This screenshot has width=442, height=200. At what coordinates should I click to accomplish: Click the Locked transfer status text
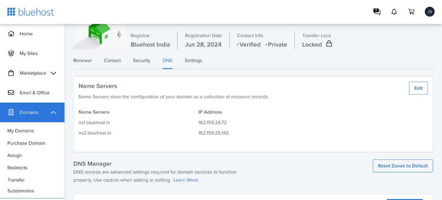tap(312, 45)
